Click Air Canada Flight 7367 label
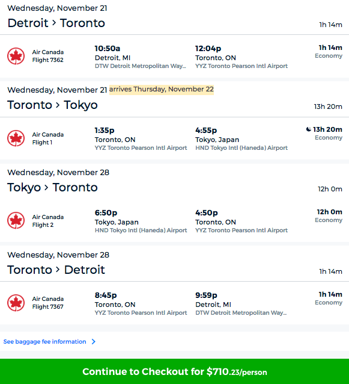 (48, 303)
